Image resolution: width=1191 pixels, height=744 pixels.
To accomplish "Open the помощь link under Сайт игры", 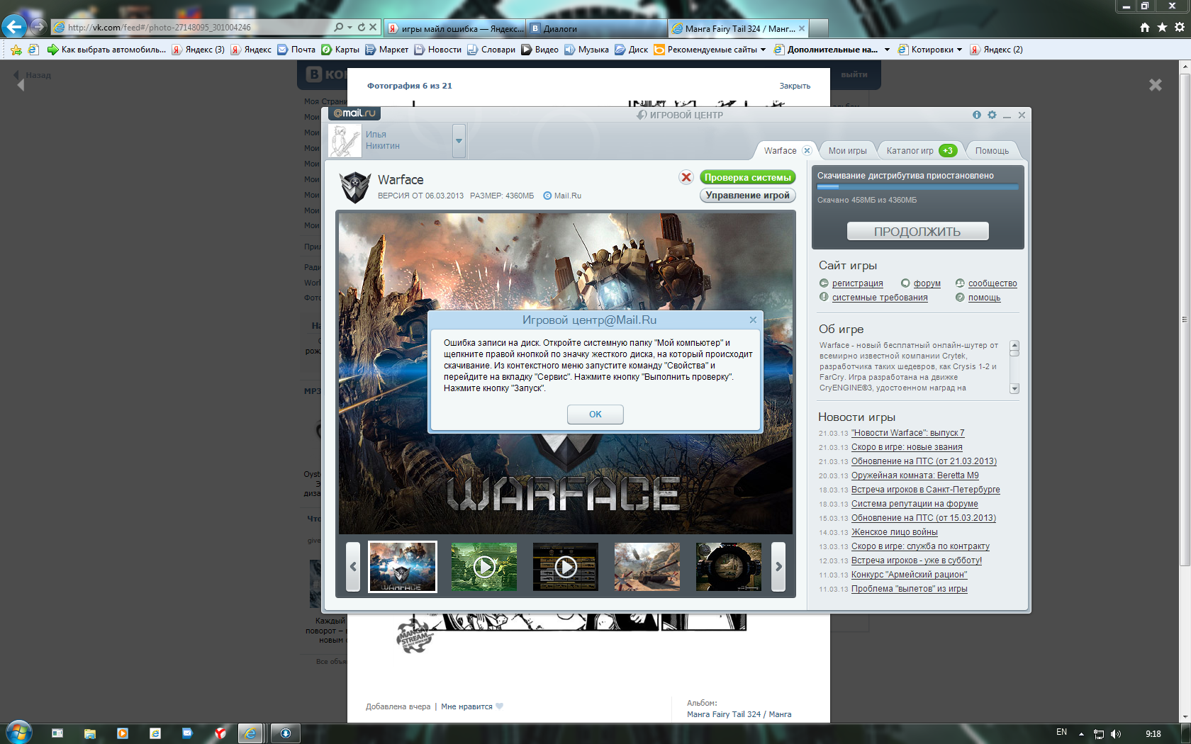I will (984, 298).
